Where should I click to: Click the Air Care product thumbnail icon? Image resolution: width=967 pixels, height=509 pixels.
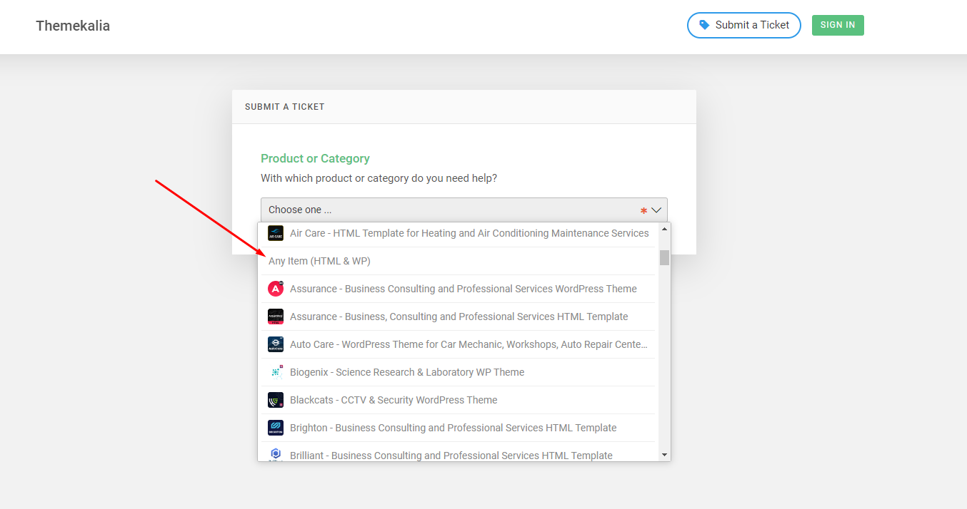(276, 233)
